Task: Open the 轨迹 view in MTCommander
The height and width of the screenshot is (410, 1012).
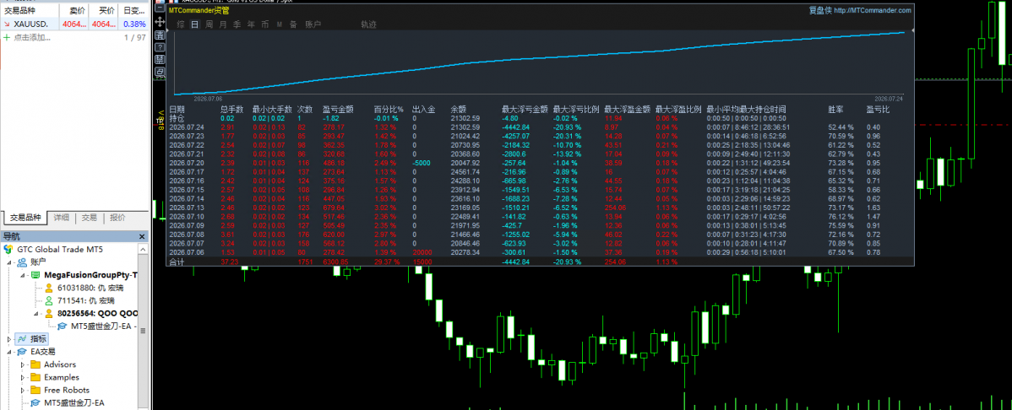Action: pyautogui.click(x=368, y=24)
